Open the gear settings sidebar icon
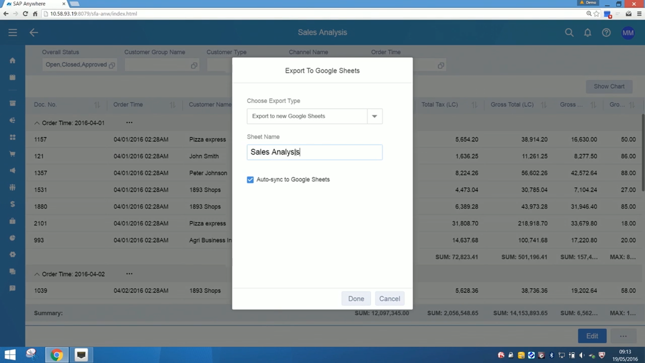This screenshot has height=363, width=645. (12, 255)
